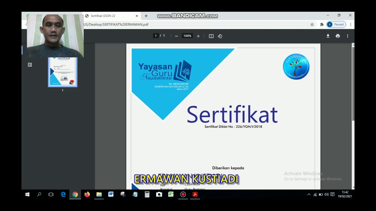
Task: Edit the current page number field
Action: click(x=156, y=36)
